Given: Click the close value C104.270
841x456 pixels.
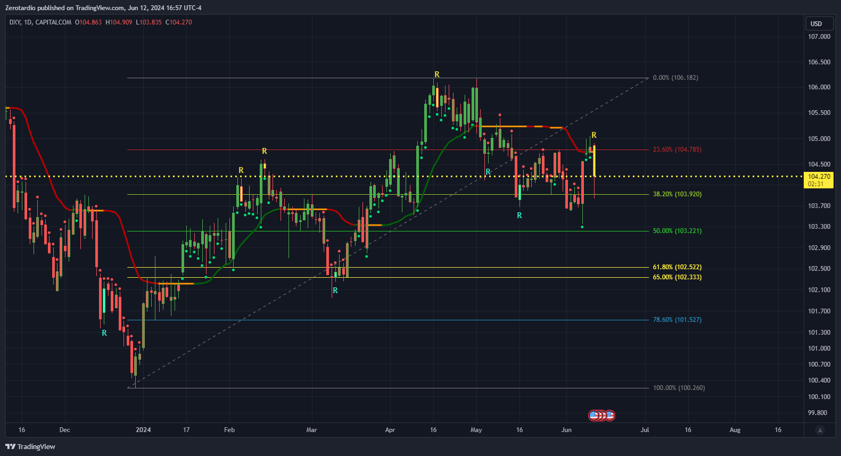Looking at the screenshot, I should coord(179,22).
